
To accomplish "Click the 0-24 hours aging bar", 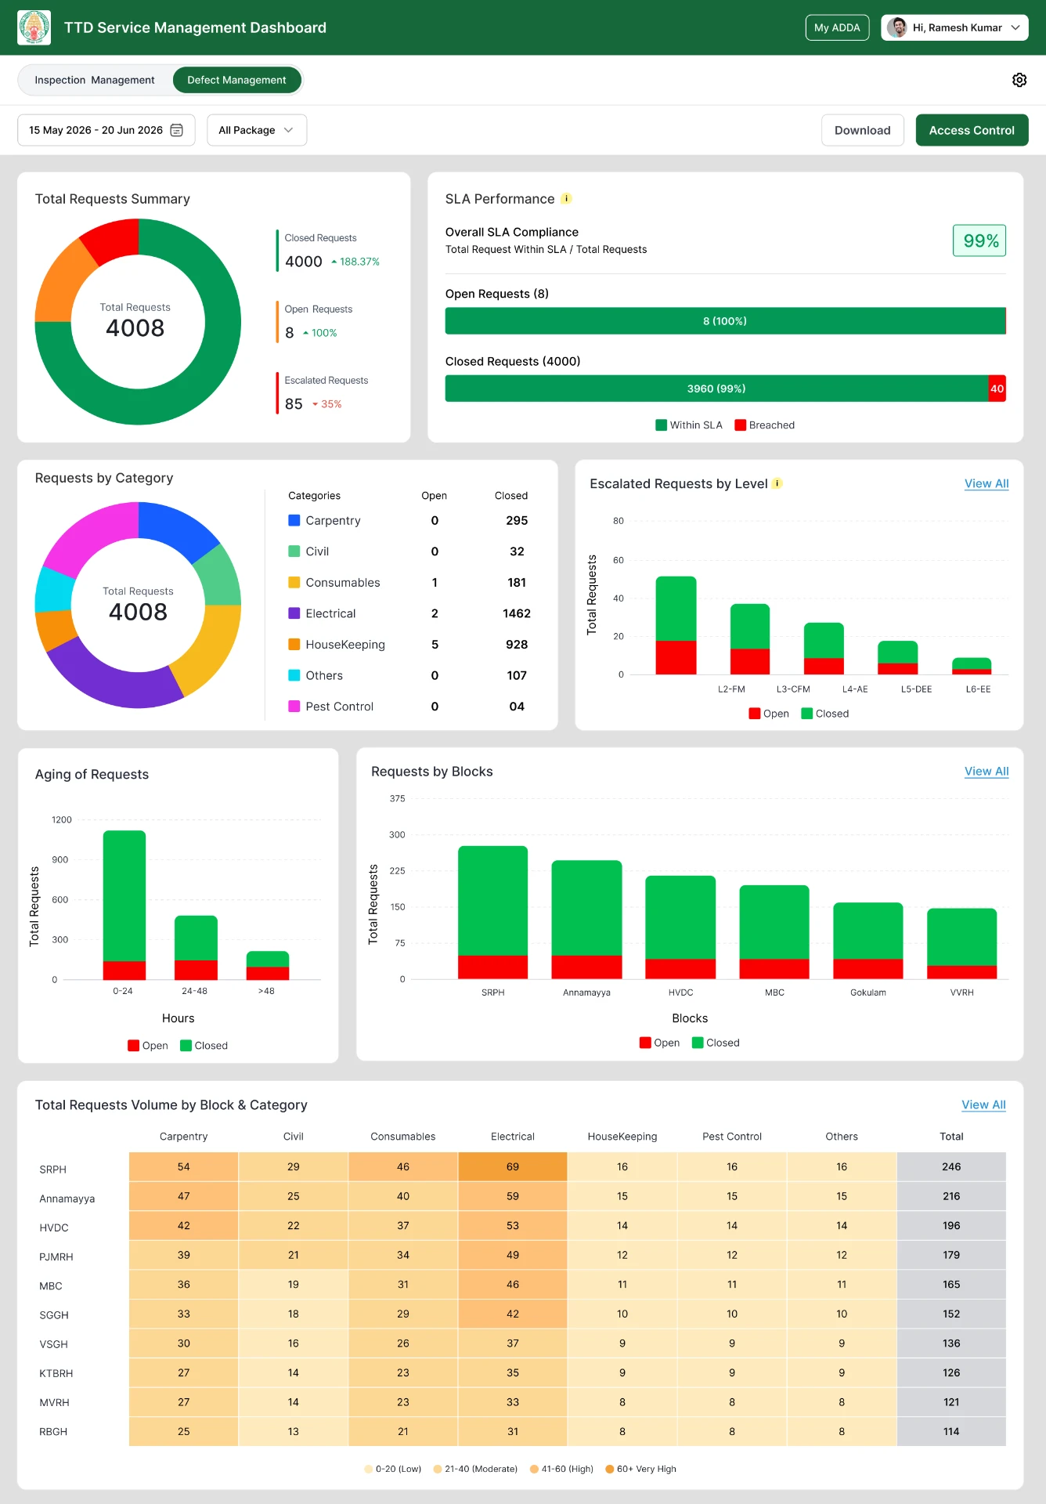I will coord(124,905).
